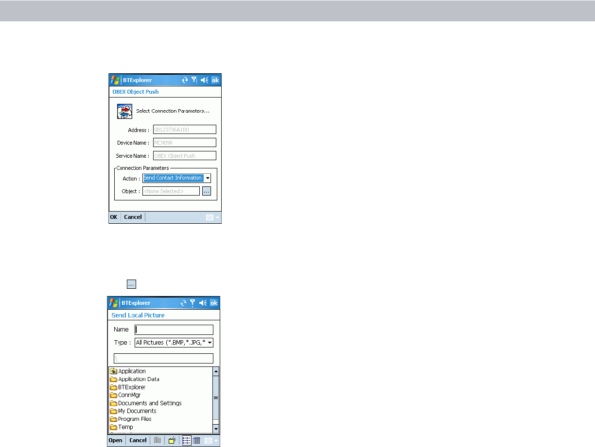Switch to details view icon
This screenshot has width=595, height=447.
click(196, 440)
